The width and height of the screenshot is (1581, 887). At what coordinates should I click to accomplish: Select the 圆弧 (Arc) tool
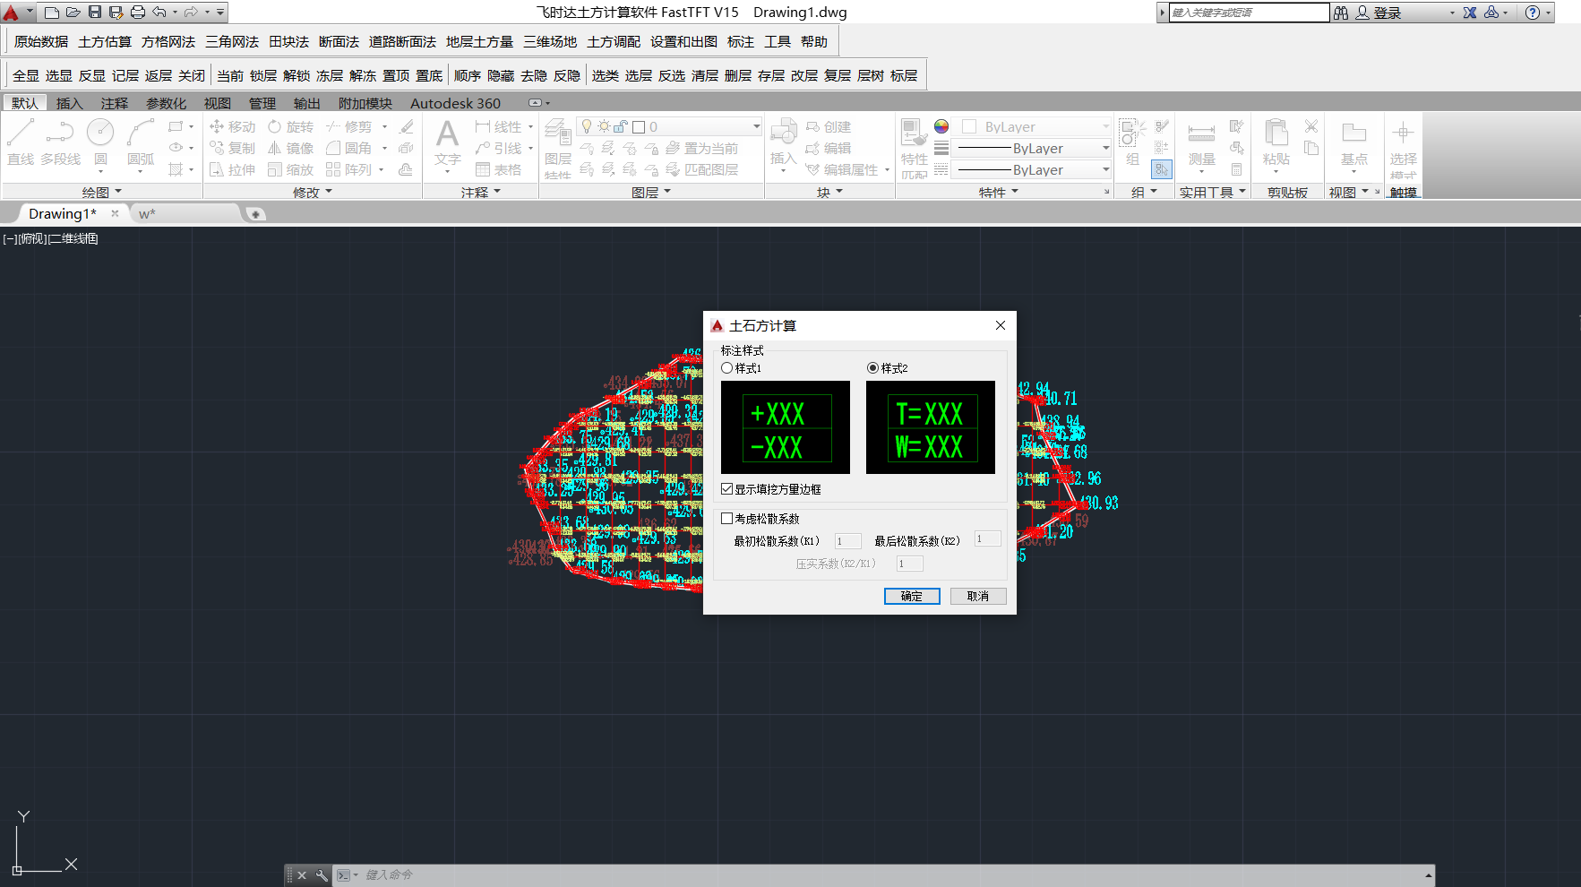coord(141,143)
